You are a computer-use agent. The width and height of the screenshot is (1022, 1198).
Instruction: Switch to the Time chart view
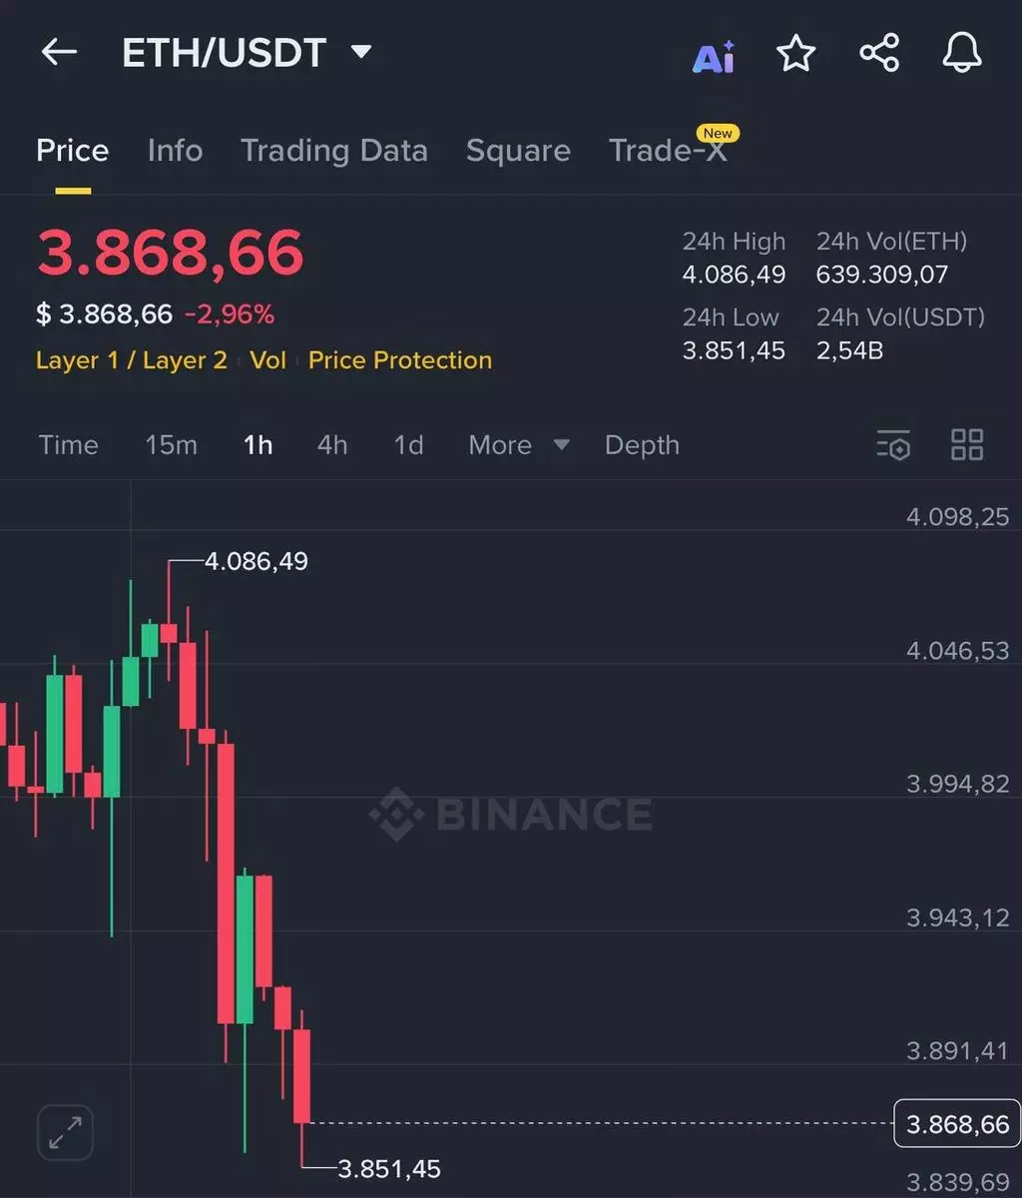tap(68, 445)
